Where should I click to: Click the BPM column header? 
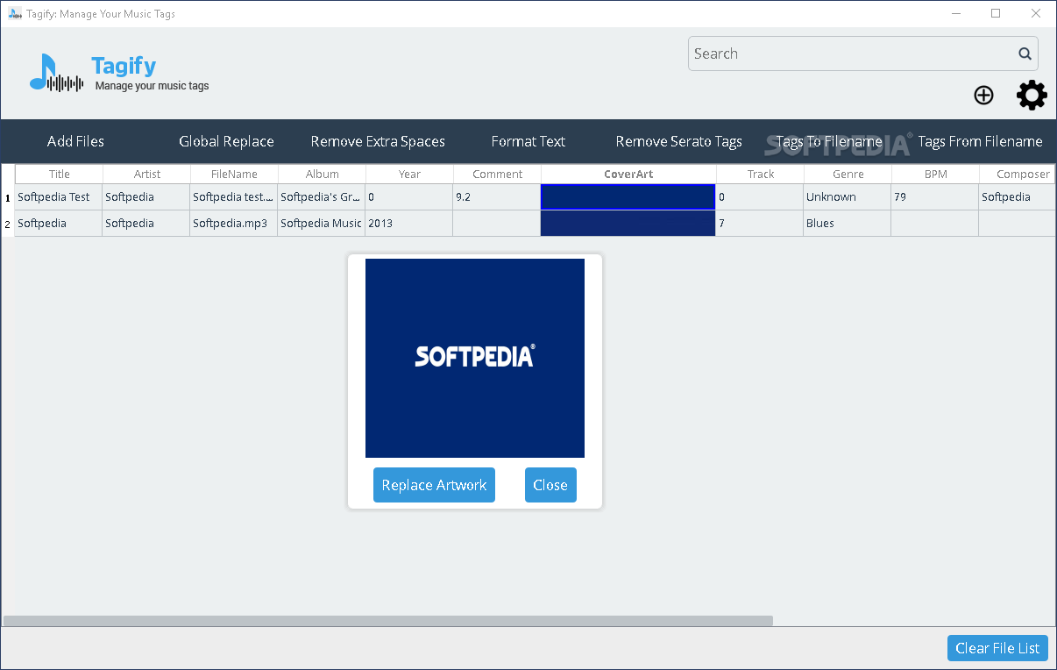(x=936, y=175)
